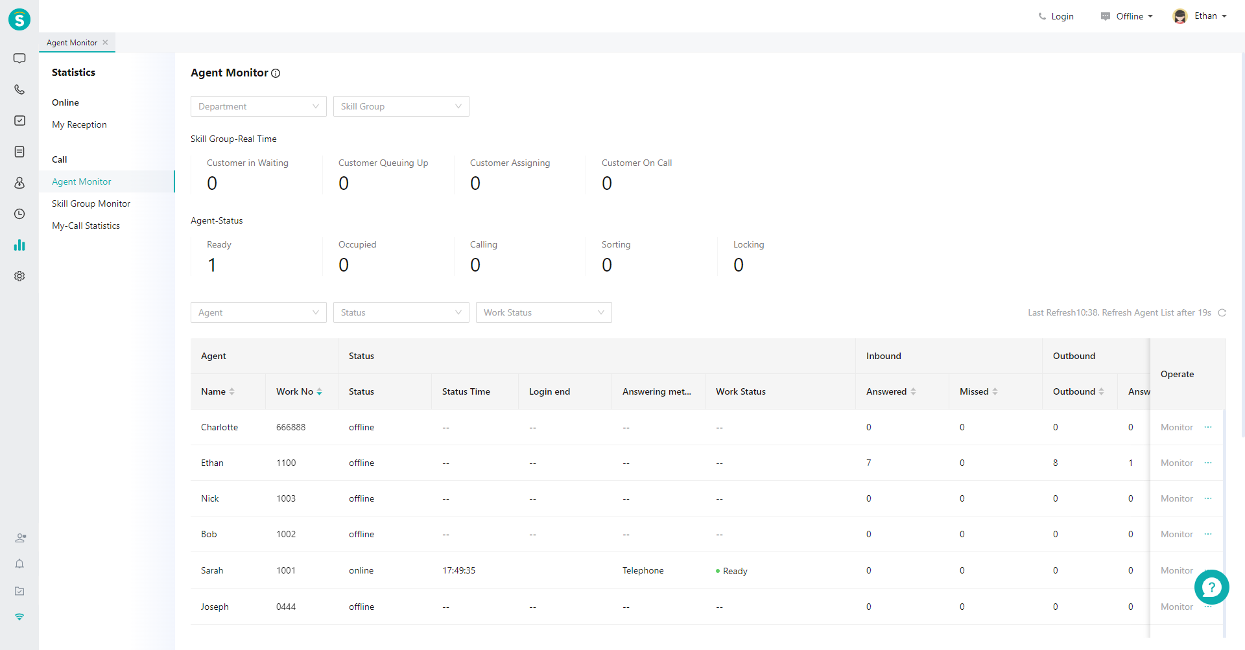The height and width of the screenshot is (650, 1245).
Task: Close the Agent Monitor tab
Action: 105,42
